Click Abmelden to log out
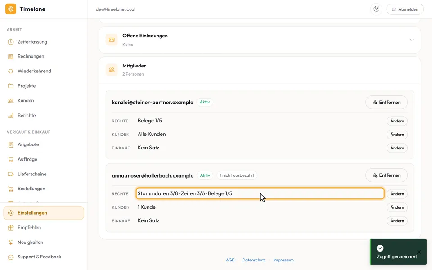 point(405,9)
